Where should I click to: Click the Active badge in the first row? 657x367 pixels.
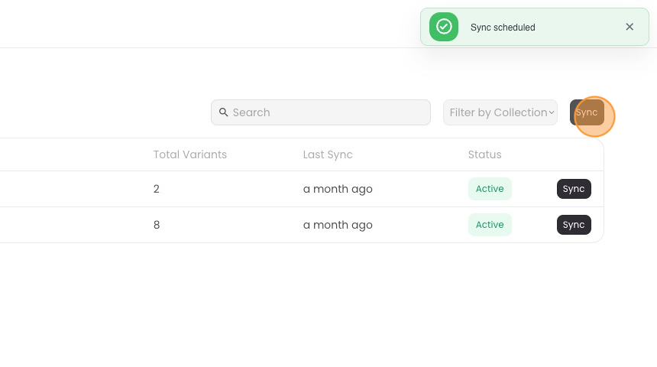pos(490,189)
